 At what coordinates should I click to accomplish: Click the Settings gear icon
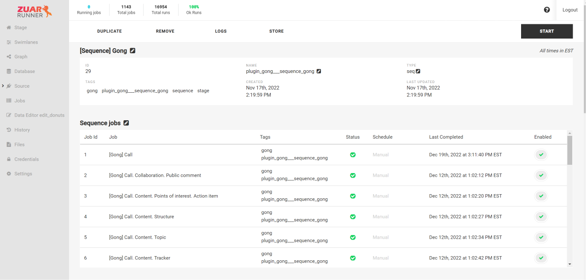[9, 174]
